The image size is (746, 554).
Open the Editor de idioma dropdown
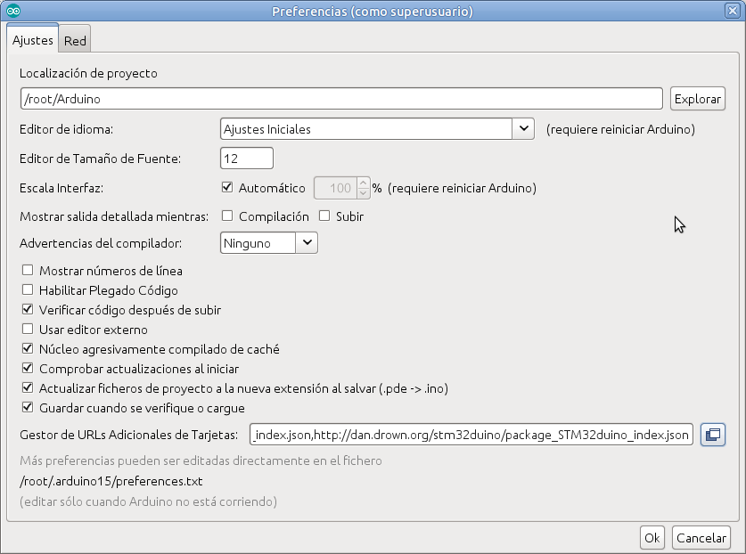pyautogui.click(x=522, y=129)
